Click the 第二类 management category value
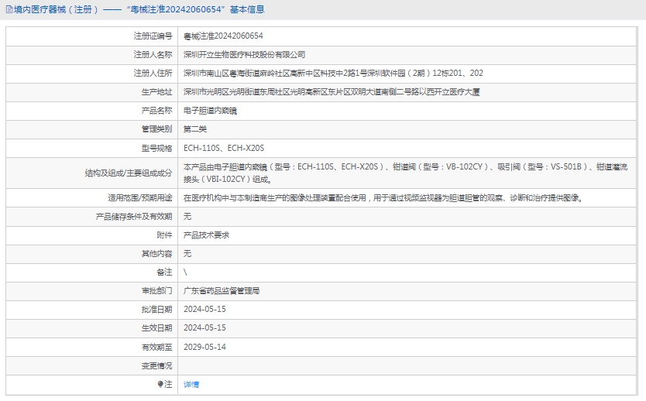Image resolution: width=646 pixels, height=401 pixels. click(194, 129)
